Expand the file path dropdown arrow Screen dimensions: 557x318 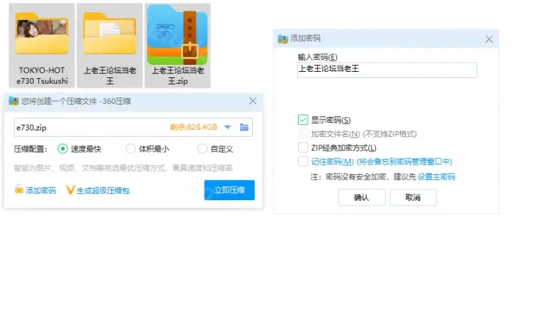pos(228,128)
